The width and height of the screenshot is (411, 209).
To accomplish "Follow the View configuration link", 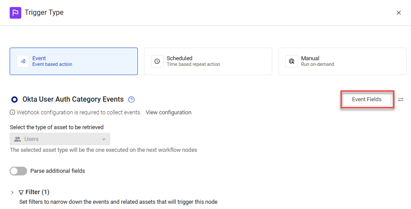I will click(x=169, y=112).
